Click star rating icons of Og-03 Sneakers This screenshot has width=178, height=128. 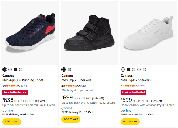(x=131, y=86)
